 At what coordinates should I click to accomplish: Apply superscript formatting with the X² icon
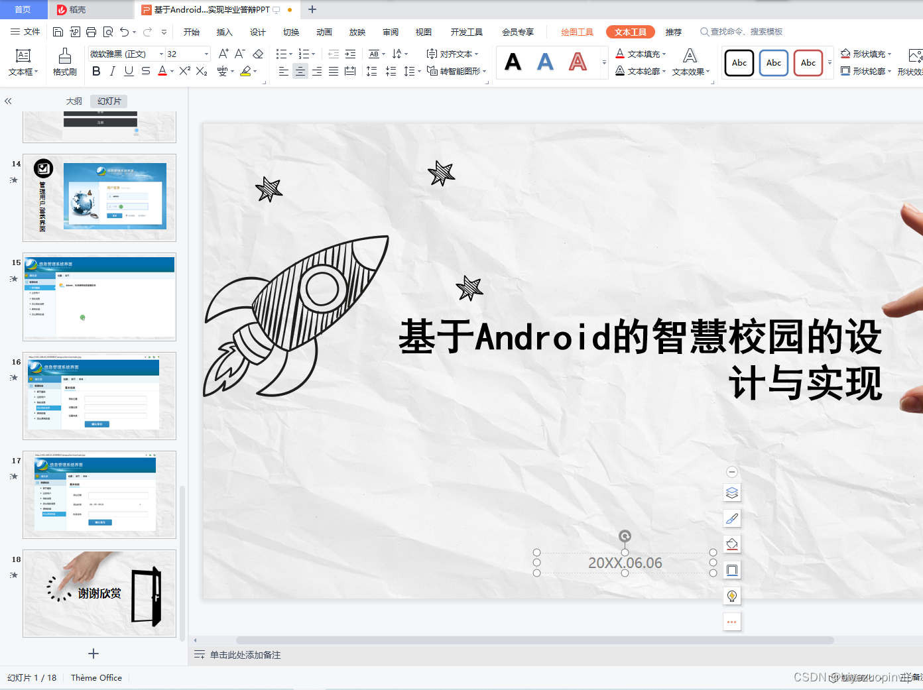coord(184,70)
